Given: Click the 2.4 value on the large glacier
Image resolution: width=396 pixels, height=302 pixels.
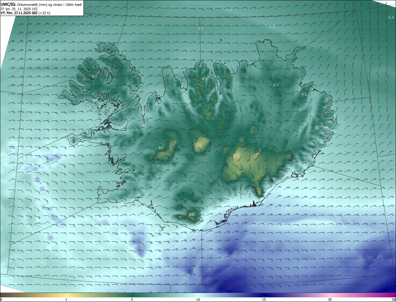Looking at the screenshot, I should [236, 156].
